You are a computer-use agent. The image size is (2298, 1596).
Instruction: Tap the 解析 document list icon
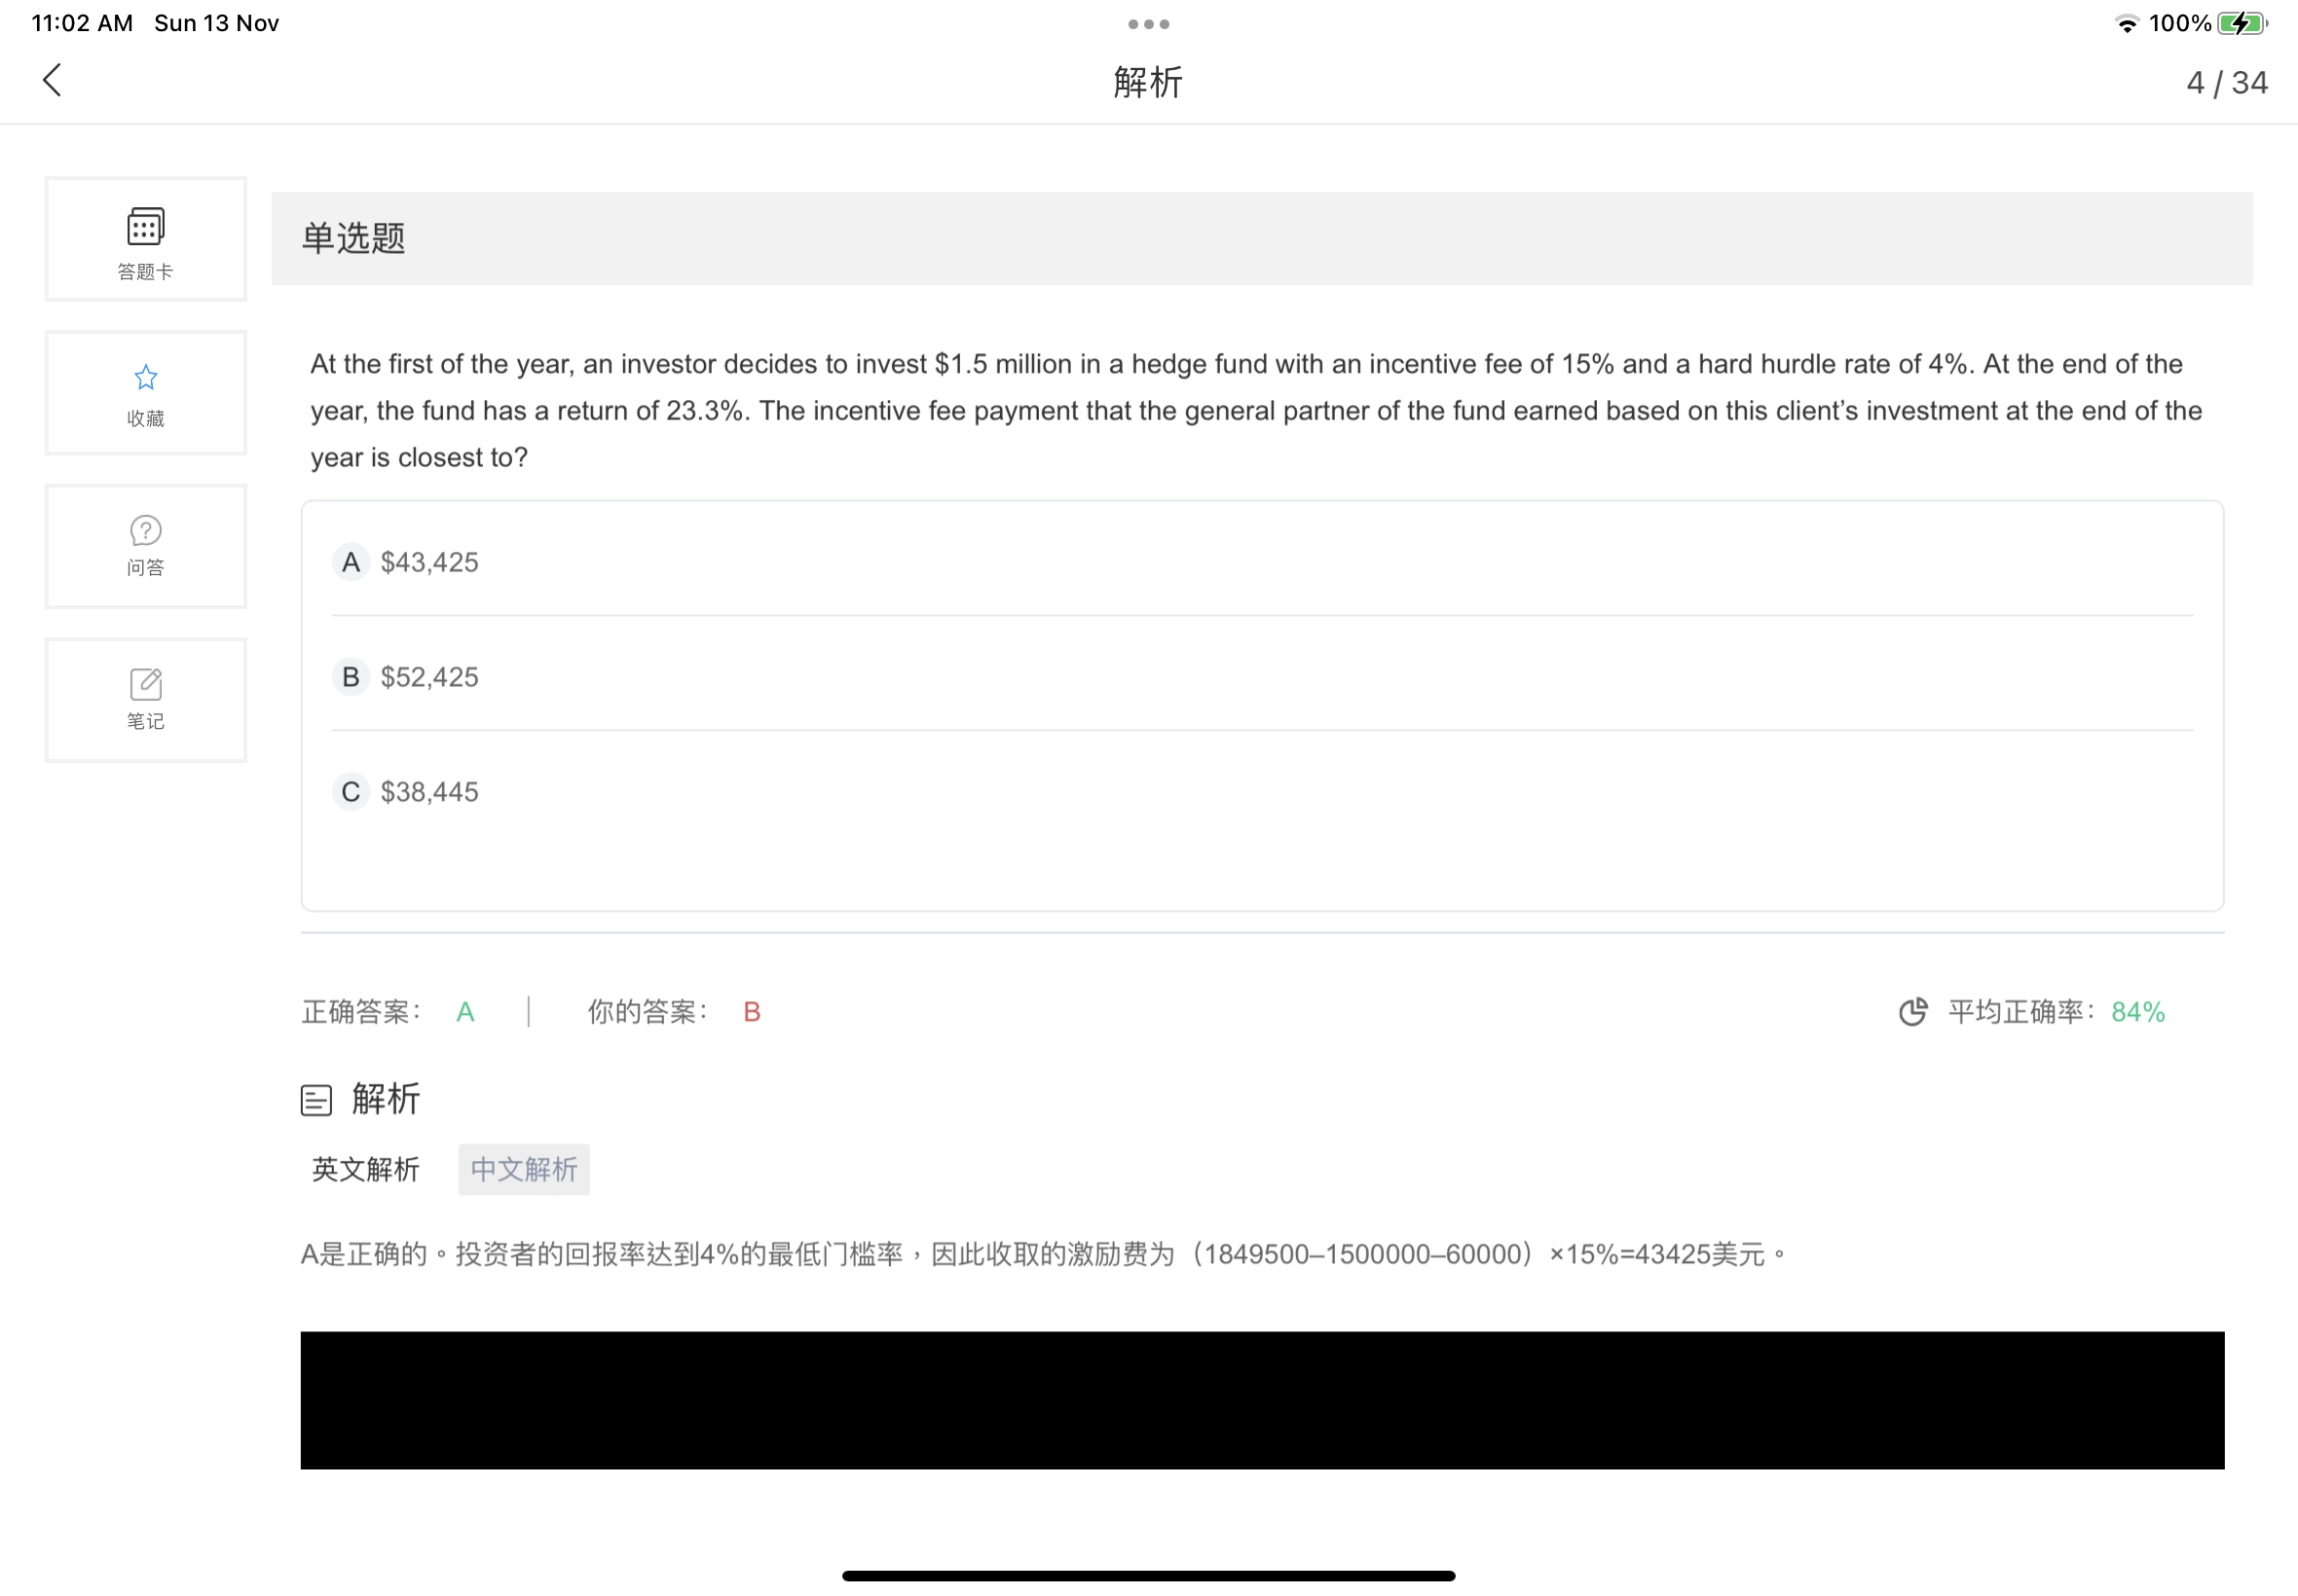(x=316, y=1100)
